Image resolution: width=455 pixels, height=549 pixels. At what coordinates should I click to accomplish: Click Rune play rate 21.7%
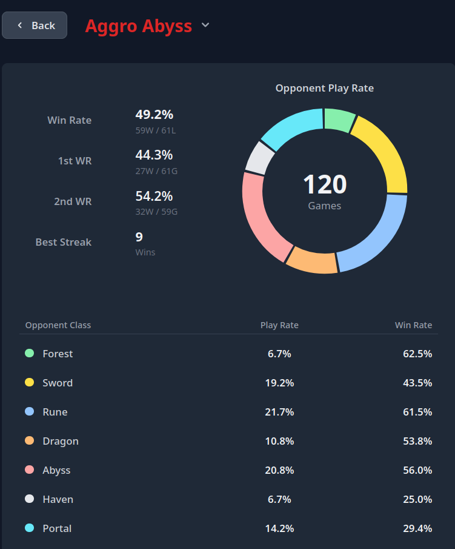[279, 412]
